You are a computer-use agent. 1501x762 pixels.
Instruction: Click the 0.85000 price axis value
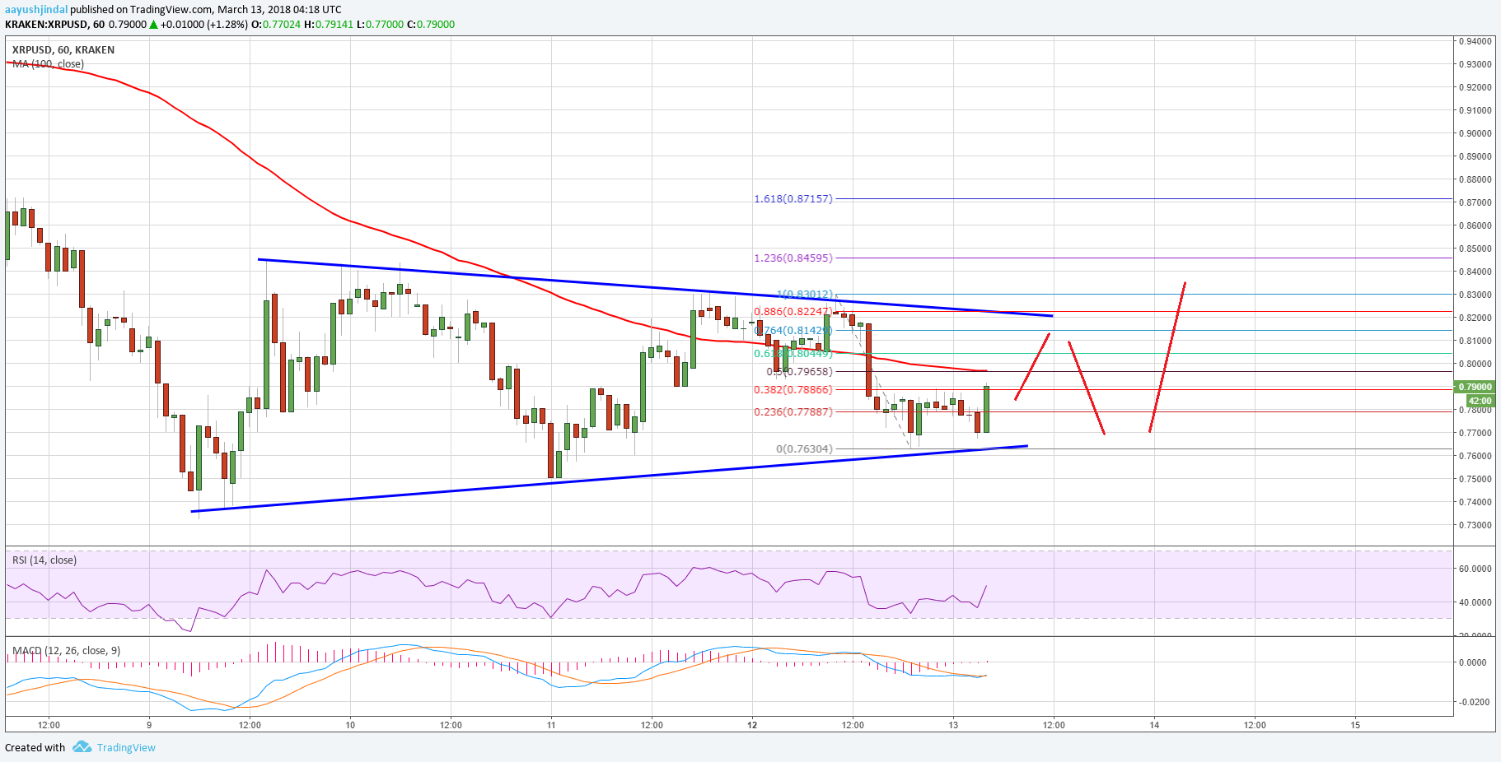click(1475, 249)
